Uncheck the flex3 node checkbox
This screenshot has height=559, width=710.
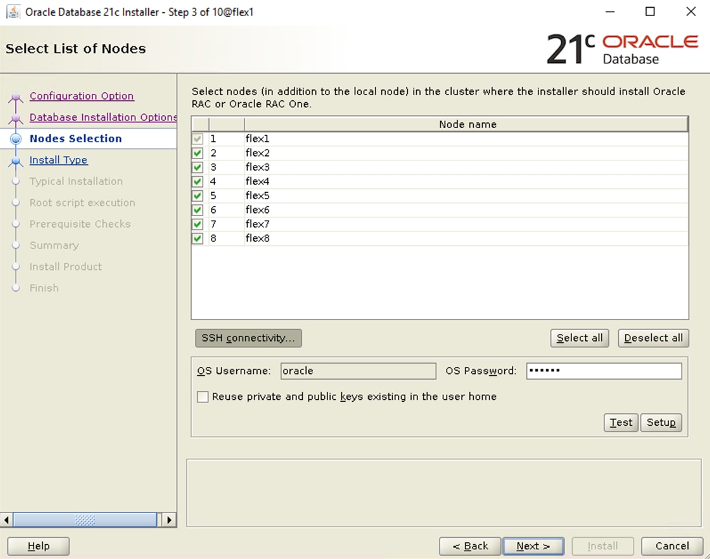[197, 167]
